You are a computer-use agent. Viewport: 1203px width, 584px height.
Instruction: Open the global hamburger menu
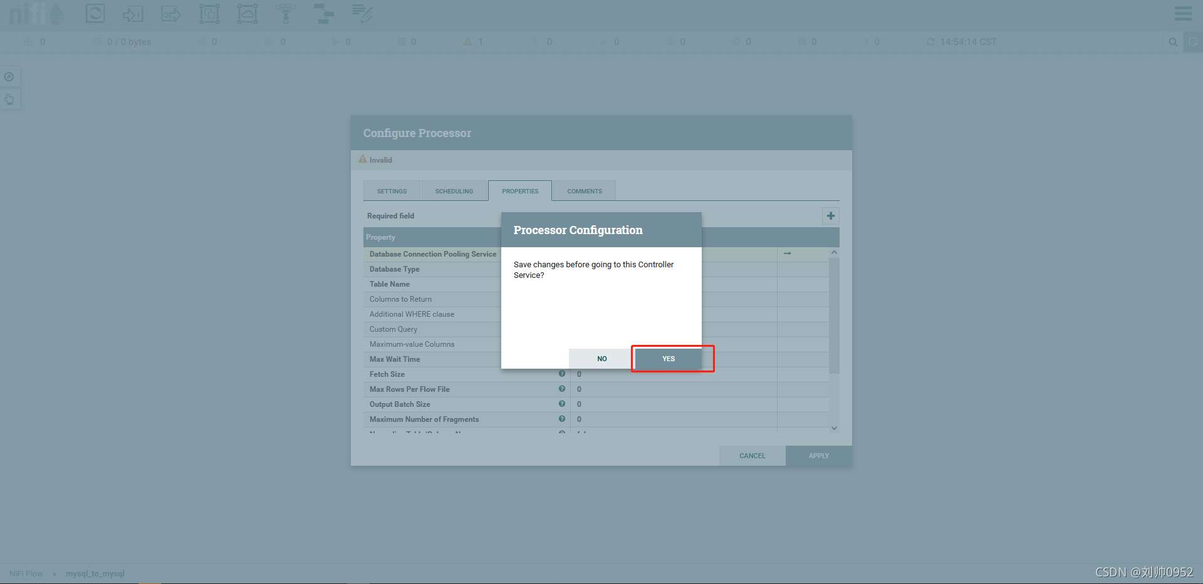pyautogui.click(x=1183, y=13)
